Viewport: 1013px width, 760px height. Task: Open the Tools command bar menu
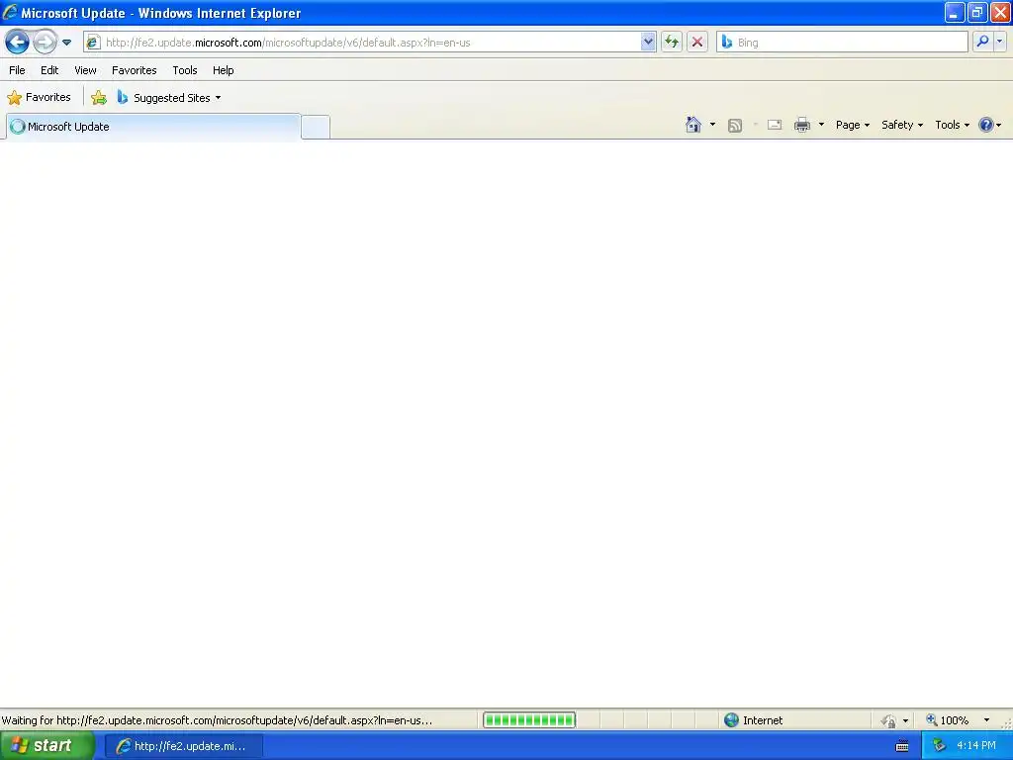pyautogui.click(x=953, y=125)
